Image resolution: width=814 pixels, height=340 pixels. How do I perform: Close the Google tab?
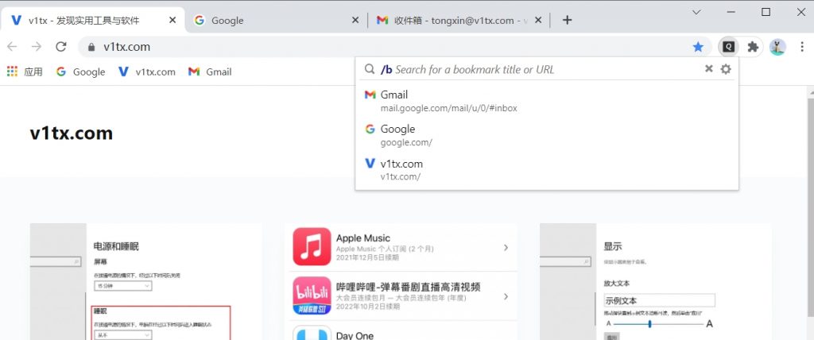point(355,20)
